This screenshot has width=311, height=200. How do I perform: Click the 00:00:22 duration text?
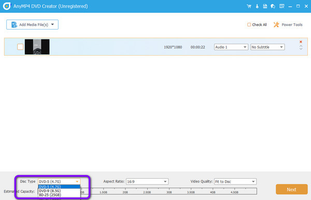click(x=198, y=47)
